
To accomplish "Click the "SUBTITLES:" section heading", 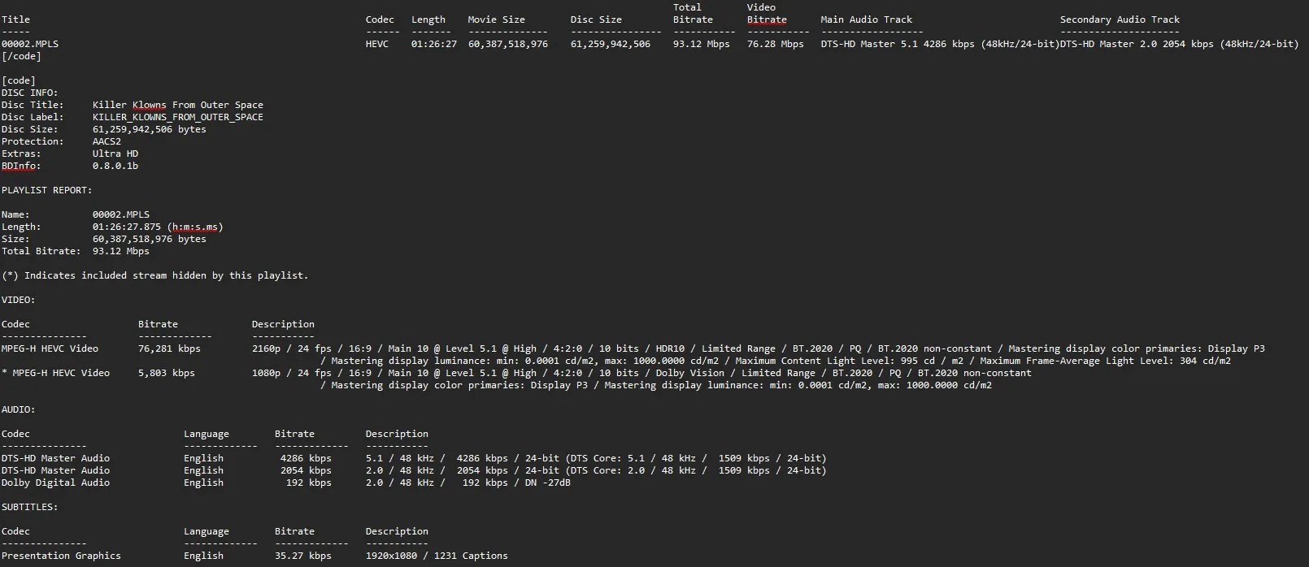I will click(x=29, y=507).
